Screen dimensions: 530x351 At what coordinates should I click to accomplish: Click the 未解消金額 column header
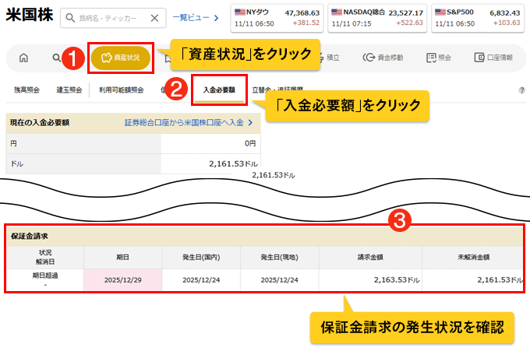click(x=473, y=257)
